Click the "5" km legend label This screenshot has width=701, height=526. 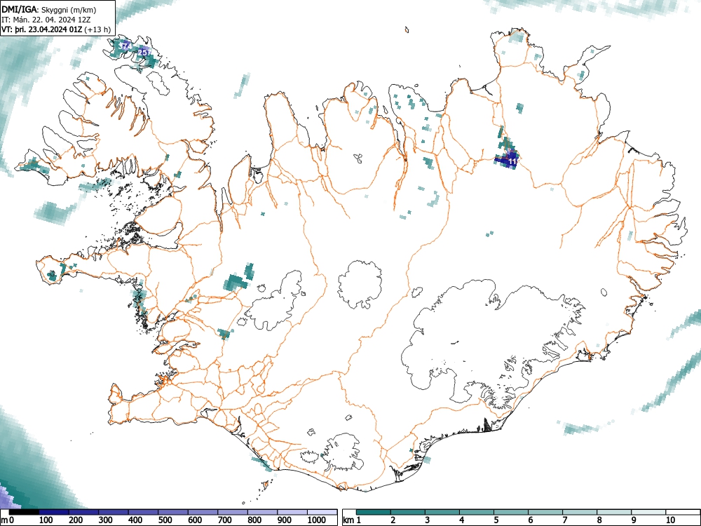point(496,520)
